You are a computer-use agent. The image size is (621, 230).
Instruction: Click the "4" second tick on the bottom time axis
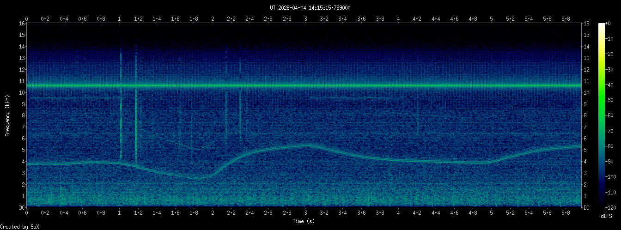tap(398, 213)
